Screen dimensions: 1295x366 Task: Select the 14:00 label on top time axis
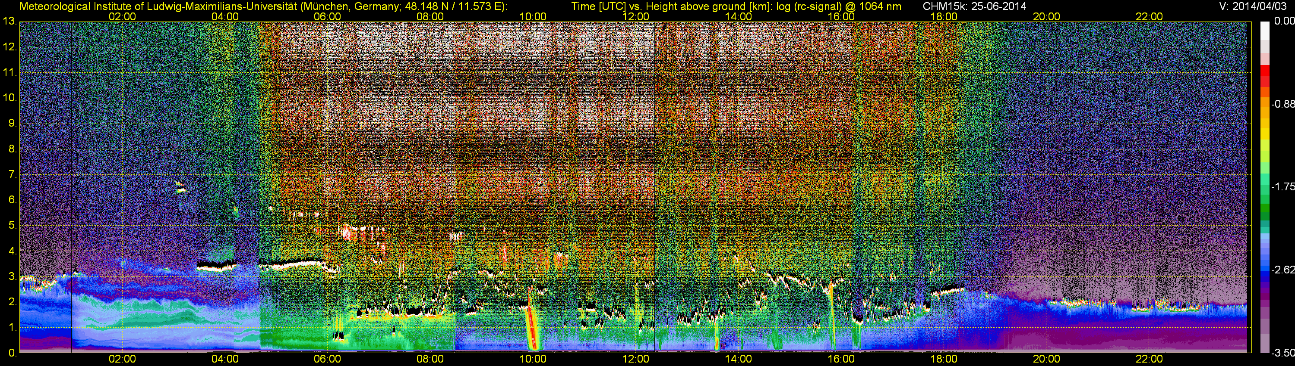click(739, 16)
